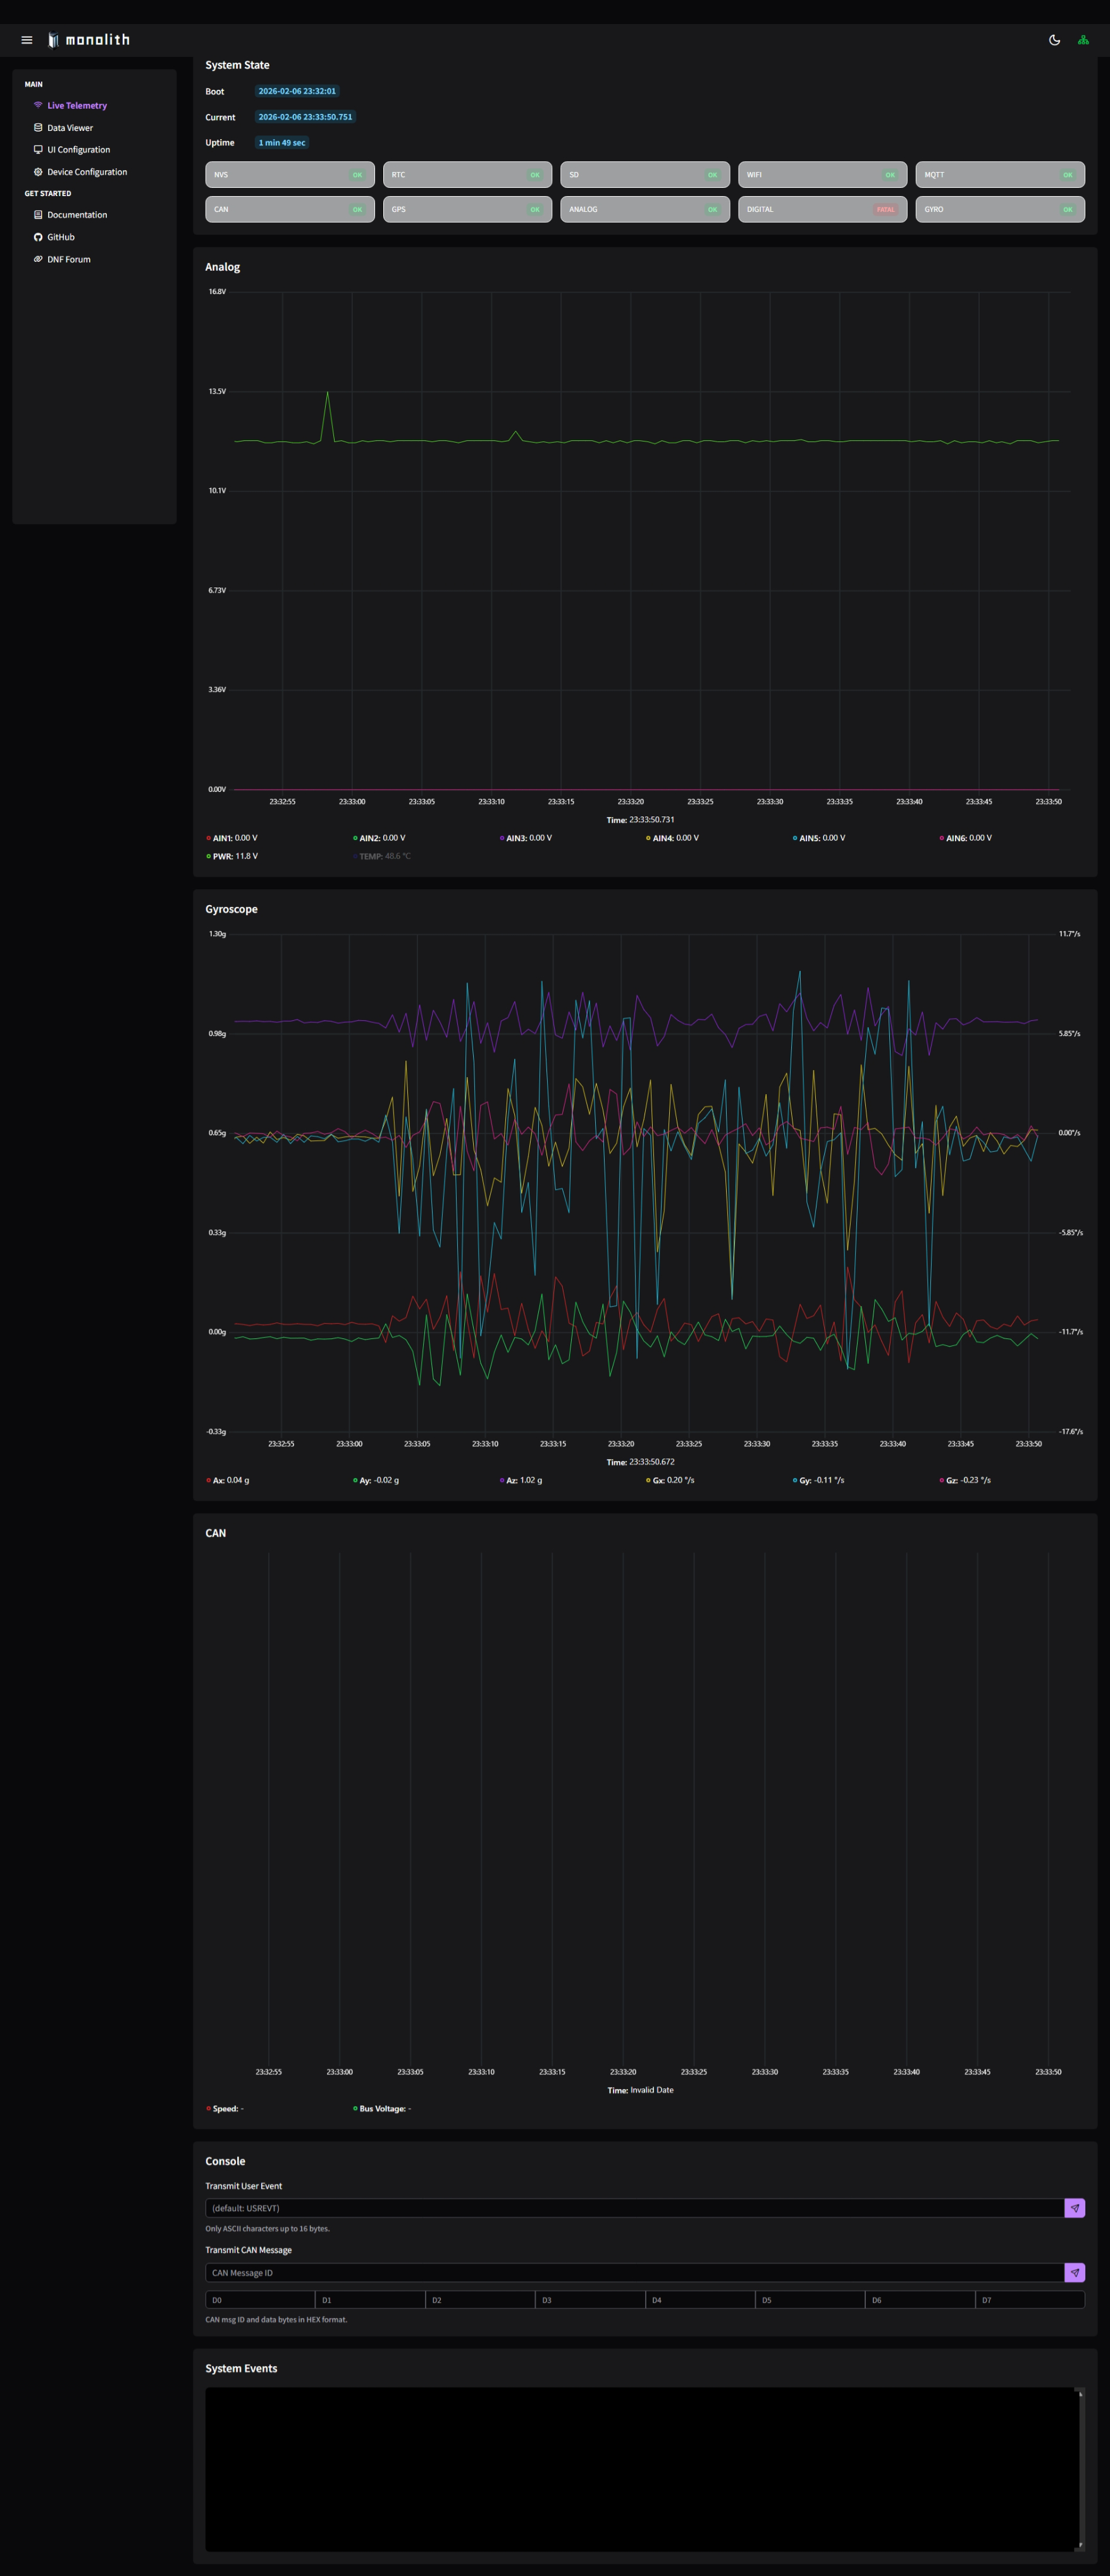Viewport: 1110px width, 2576px height.
Task: Open the hamburger sidebar menu
Action: pyautogui.click(x=27, y=40)
